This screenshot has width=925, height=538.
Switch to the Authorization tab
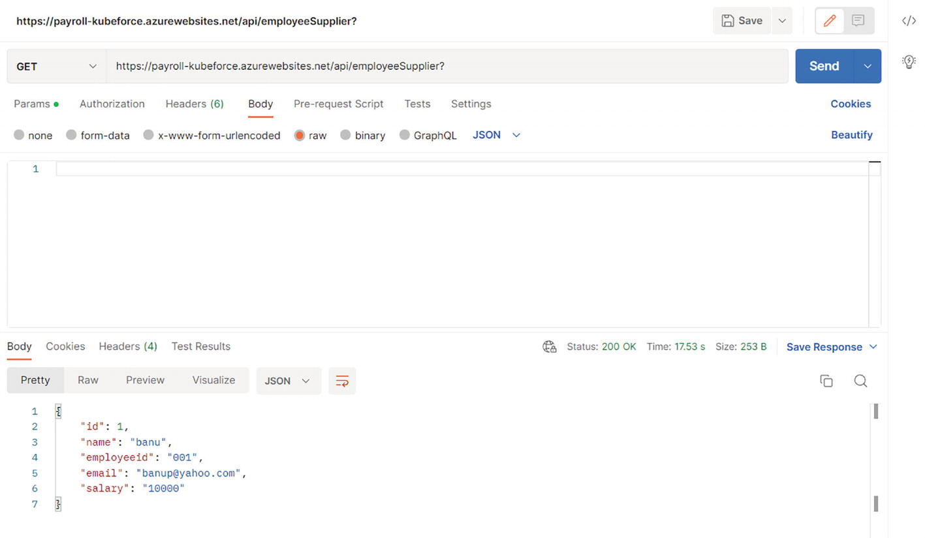112,104
